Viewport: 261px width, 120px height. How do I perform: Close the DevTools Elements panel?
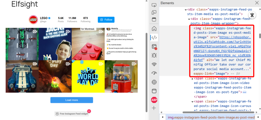coord(257,3)
